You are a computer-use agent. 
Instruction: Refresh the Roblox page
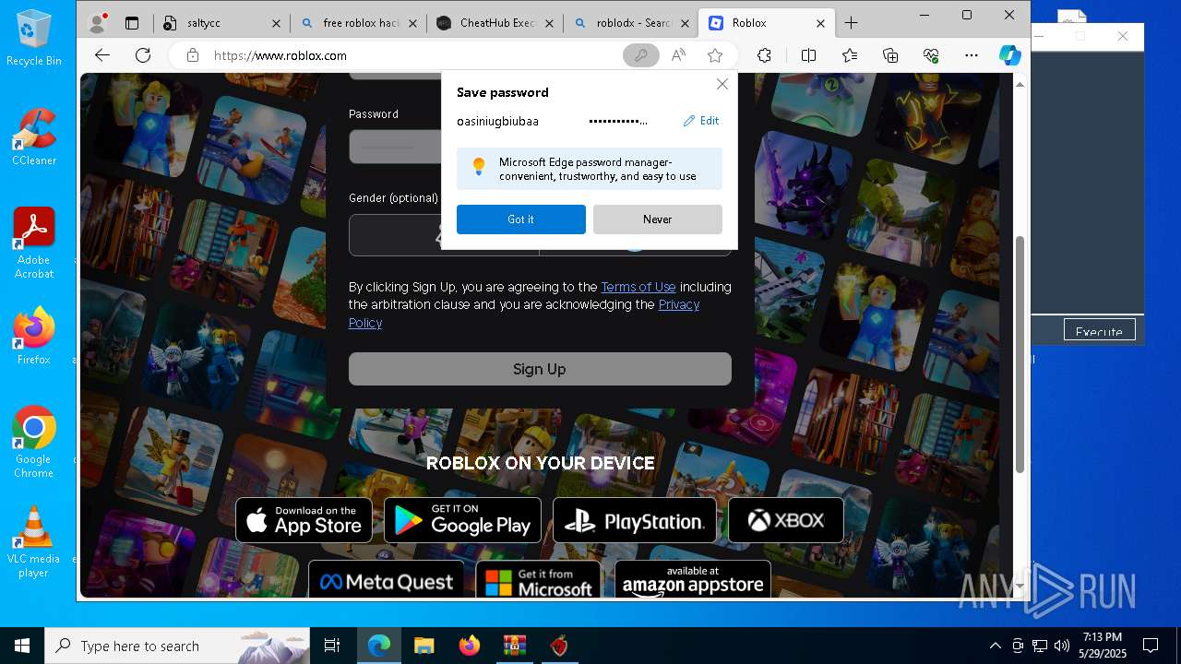[143, 55]
